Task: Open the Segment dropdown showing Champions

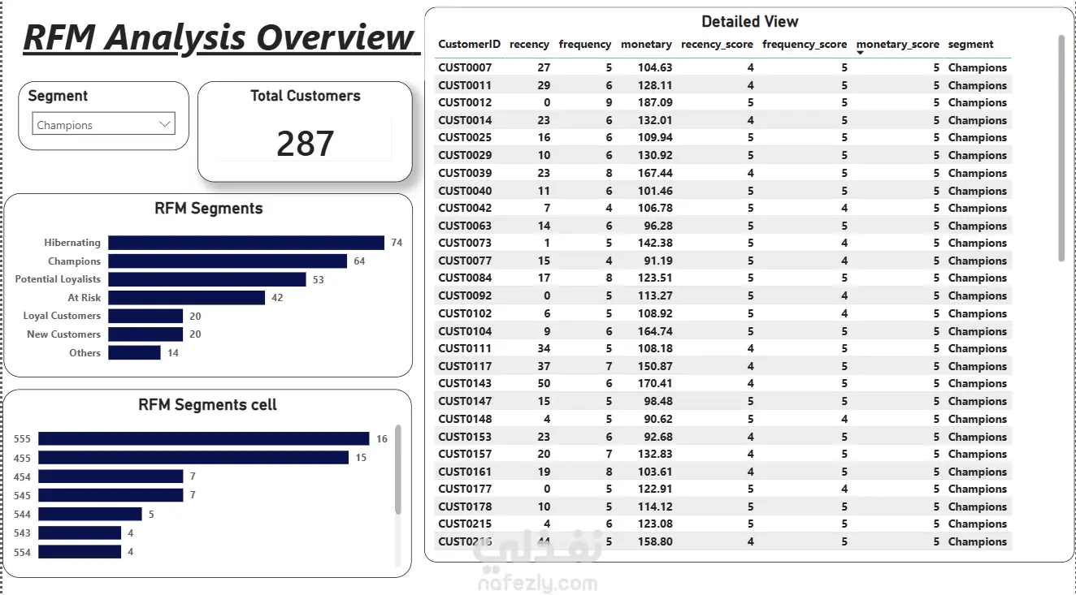Action: (x=104, y=125)
